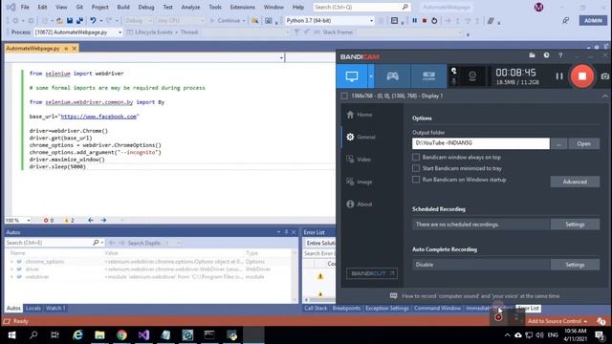Expand the driver variable in Autos
612x344 pixels.
pos(11,269)
